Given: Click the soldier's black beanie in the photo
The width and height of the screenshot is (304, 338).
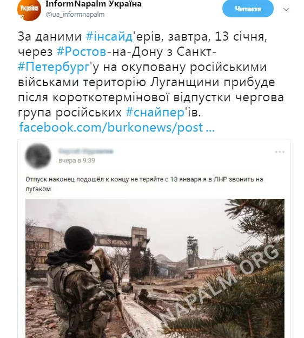Looking at the screenshot, I should pos(79,239).
